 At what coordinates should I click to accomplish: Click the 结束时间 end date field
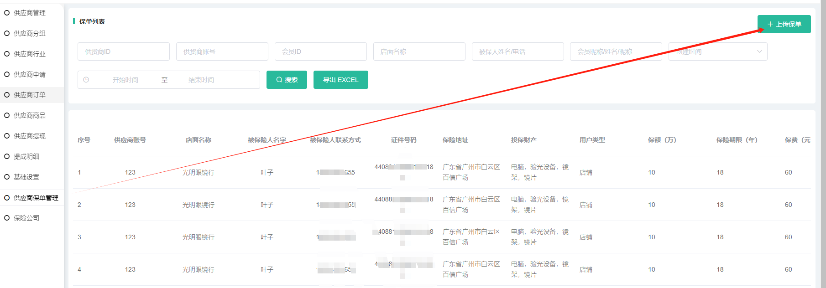(x=201, y=80)
